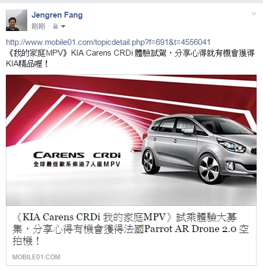Open the mobile01.com topicdetail URL link
Image resolution: width=263 pixels, height=270 pixels.
click(x=108, y=42)
